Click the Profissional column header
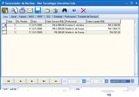 click(76, 21)
